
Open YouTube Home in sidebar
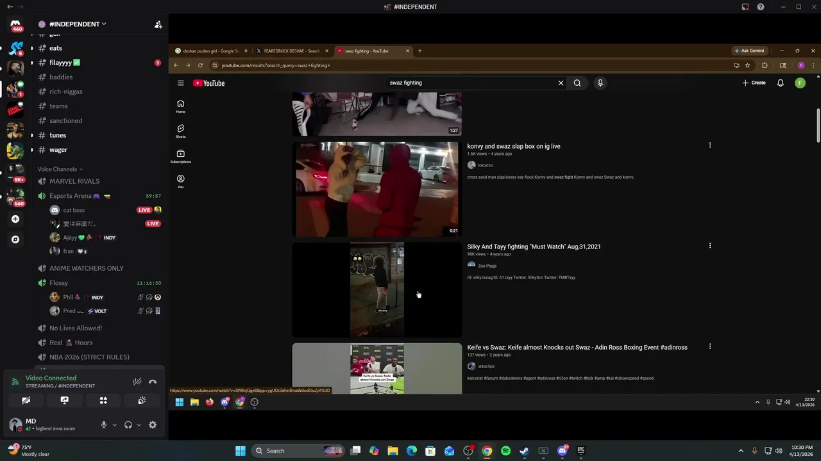pyautogui.click(x=181, y=106)
